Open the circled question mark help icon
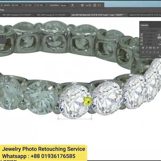 point(95,5)
